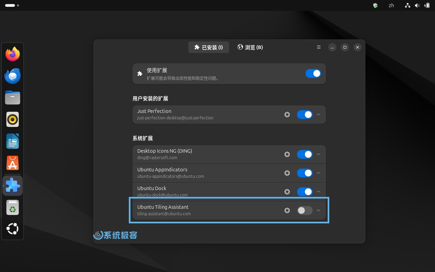This screenshot has height=272, width=435.
Task: Expand Just Perfection row details chevron
Action: [318, 115]
